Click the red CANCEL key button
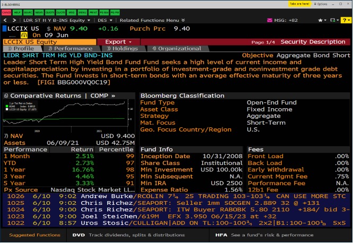Image resolution: width=353 pixels, height=243 pixels. pos(6,12)
